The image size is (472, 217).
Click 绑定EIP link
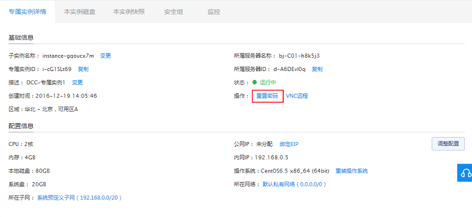coord(289,144)
